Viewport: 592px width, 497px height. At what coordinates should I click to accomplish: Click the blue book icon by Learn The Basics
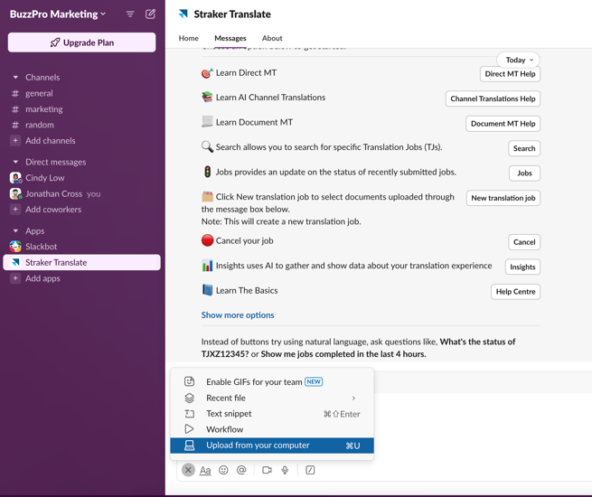[207, 290]
